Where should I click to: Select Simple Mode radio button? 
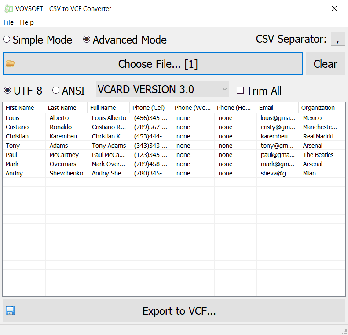(x=7, y=40)
